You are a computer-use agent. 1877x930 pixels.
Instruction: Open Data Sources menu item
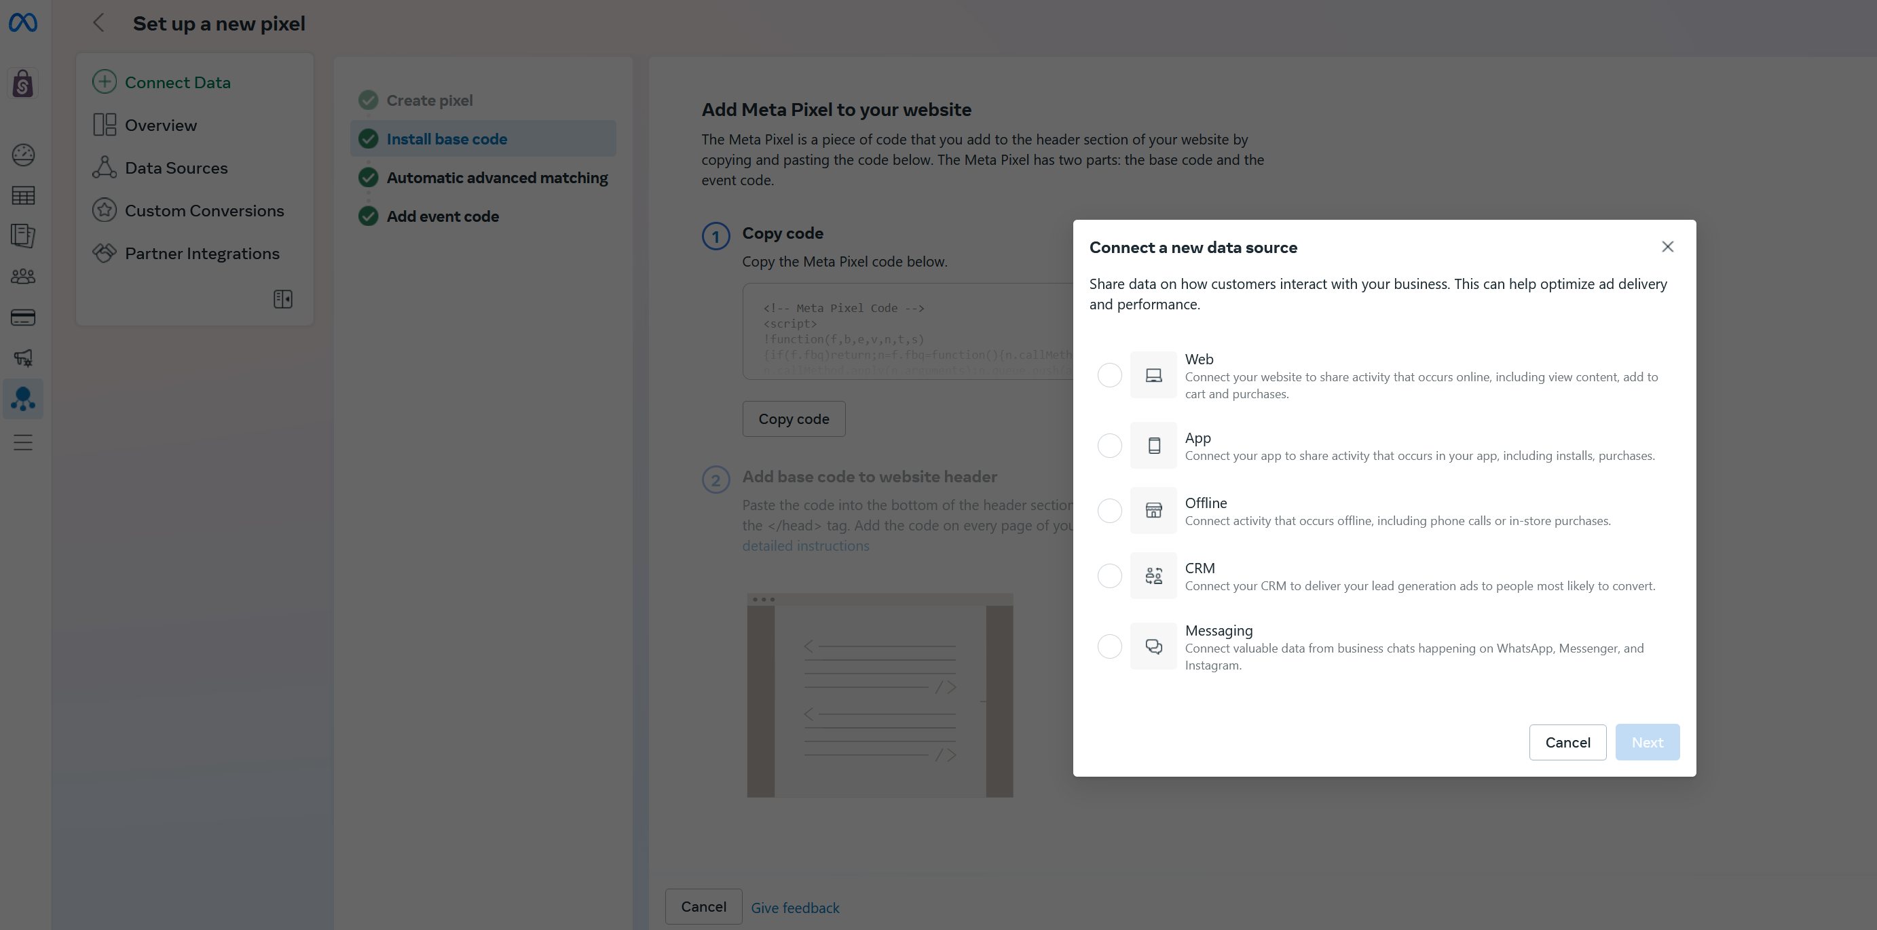point(176,168)
